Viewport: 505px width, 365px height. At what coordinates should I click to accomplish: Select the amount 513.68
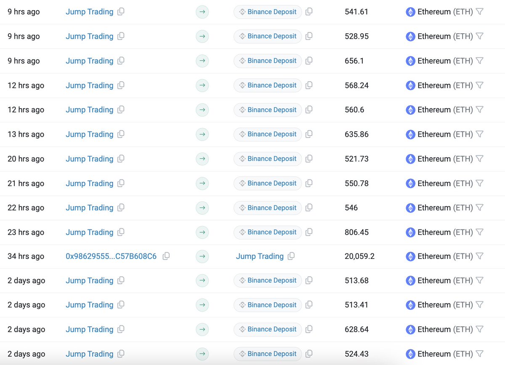pyautogui.click(x=356, y=280)
